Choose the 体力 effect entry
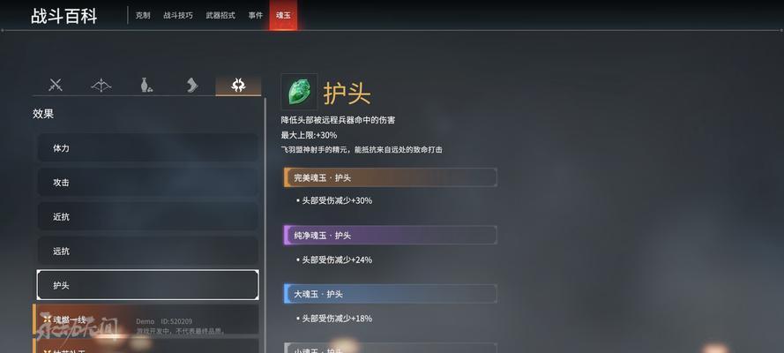This screenshot has width=784, height=353. tap(148, 148)
